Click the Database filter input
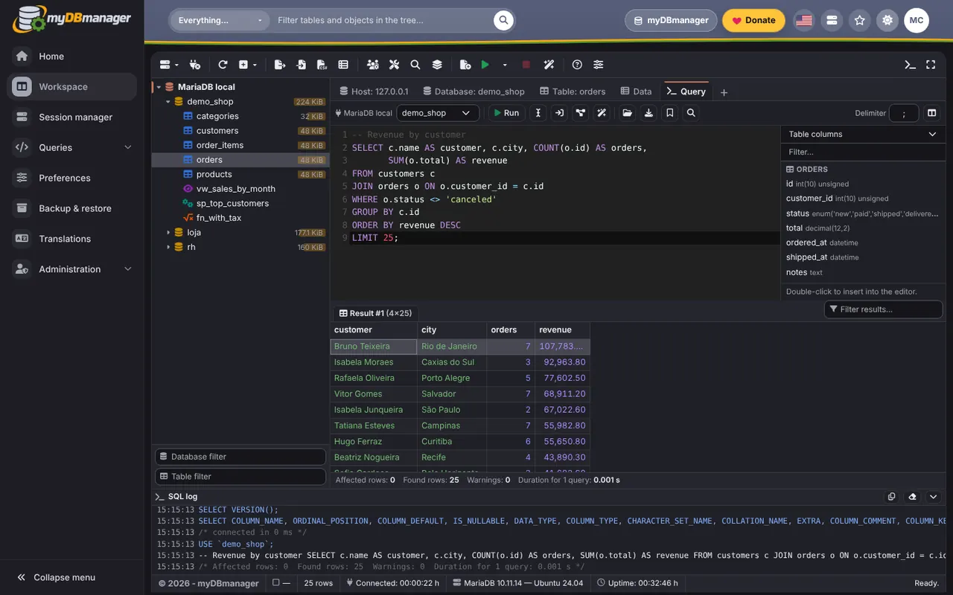This screenshot has width=953, height=595. pyautogui.click(x=240, y=457)
